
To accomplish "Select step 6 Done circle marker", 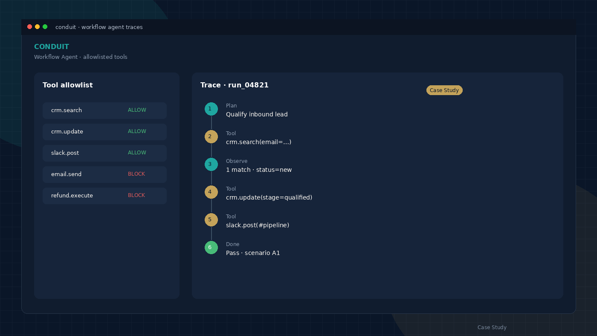I will point(211,248).
